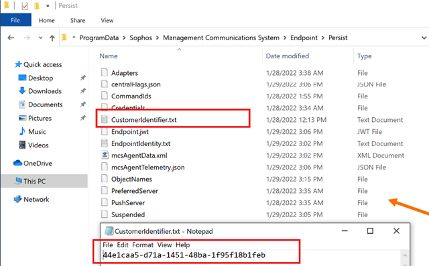Sort by the Date modified column
Screen dimensions: 429x266
point(288,56)
